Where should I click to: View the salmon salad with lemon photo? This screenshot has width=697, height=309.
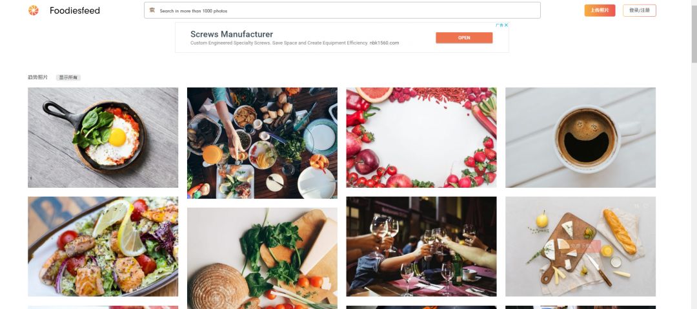coord(103,246)
